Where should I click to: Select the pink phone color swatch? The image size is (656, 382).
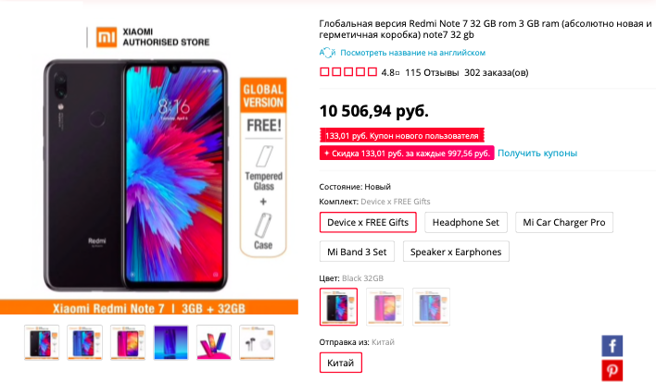[x=385, y=306]
